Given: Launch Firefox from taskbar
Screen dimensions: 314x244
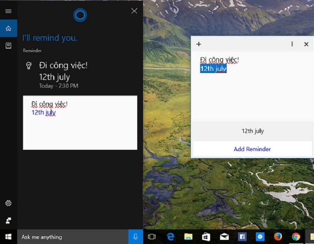Looking at the screenshot, I should (278, 237).
